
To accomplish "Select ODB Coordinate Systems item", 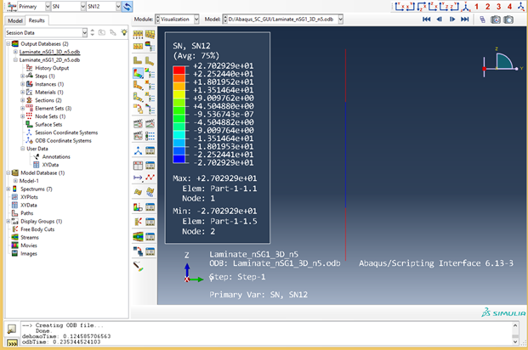I will tap(63, 141).
